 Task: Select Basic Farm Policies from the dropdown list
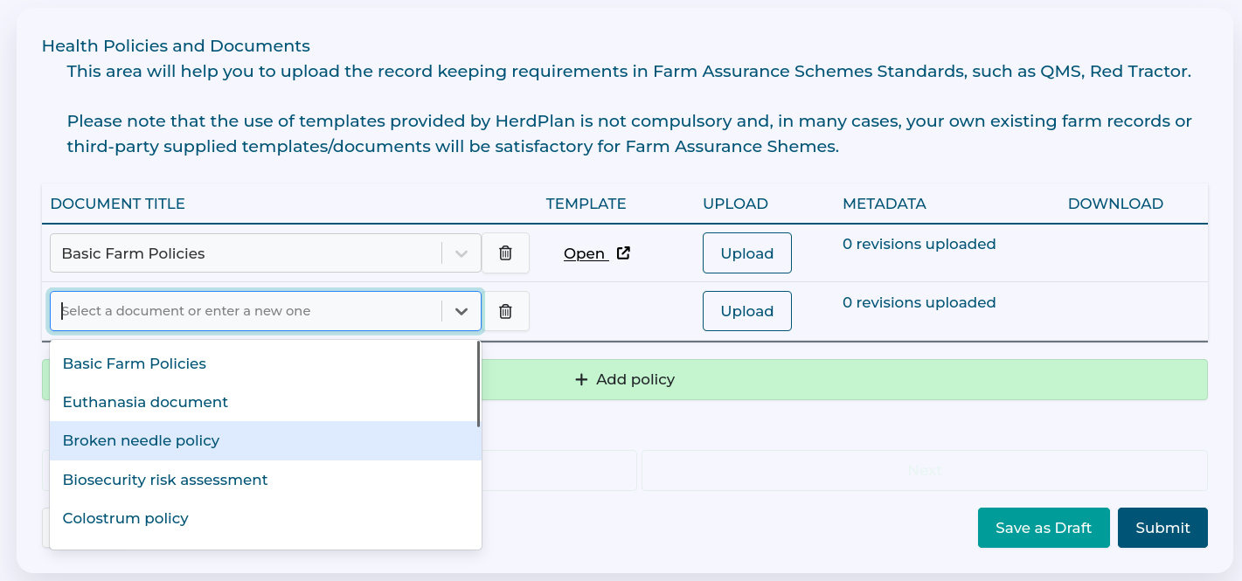coord(135,363)
